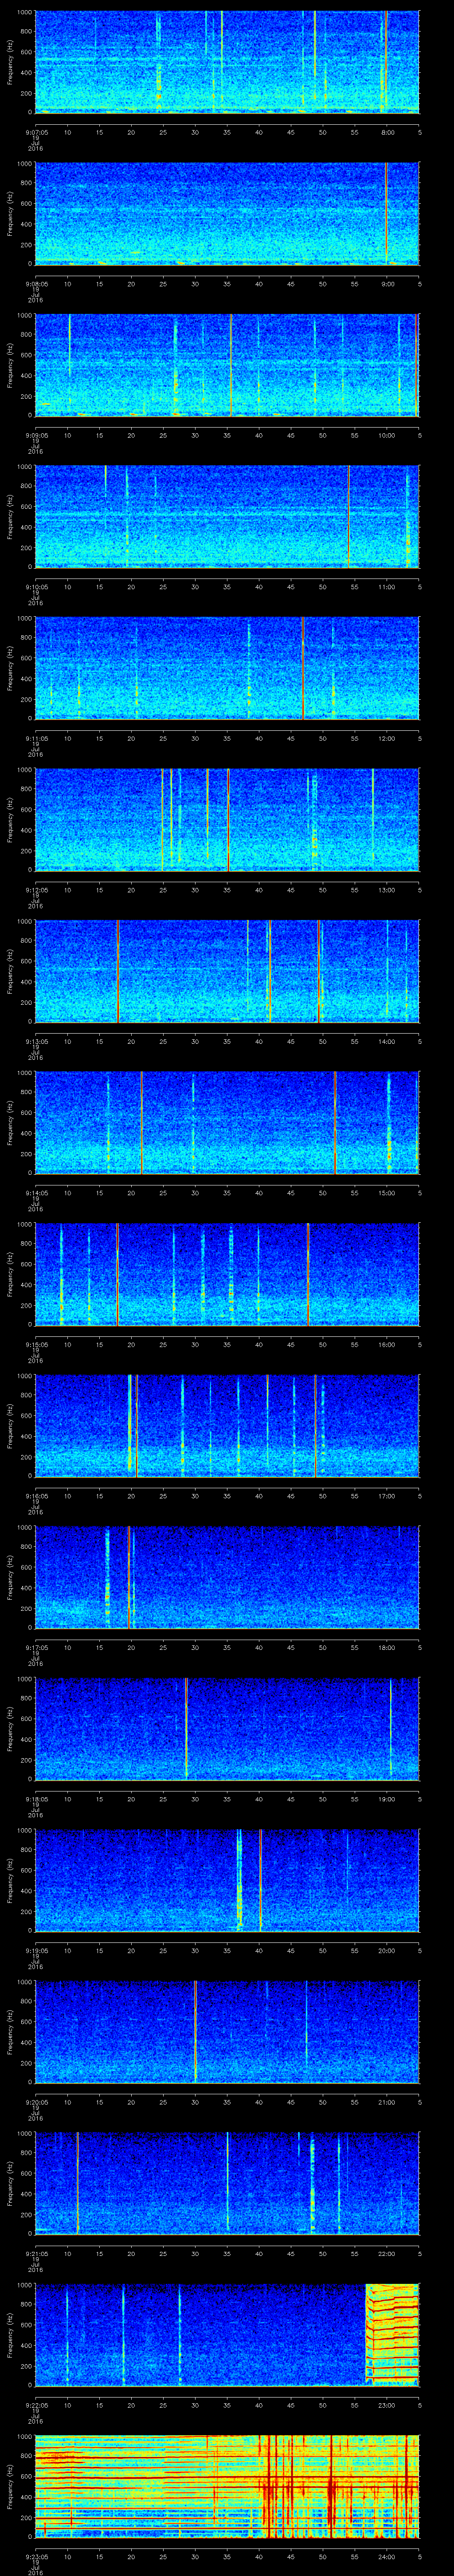Click the "9:08:05" start time label
This screenshot has height=2576, width=454.
click(x=36, y=284)
